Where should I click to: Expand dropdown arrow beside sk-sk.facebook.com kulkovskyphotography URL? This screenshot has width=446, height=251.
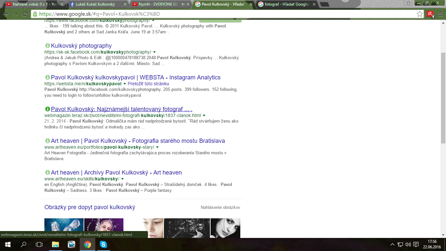coord(154,52)
